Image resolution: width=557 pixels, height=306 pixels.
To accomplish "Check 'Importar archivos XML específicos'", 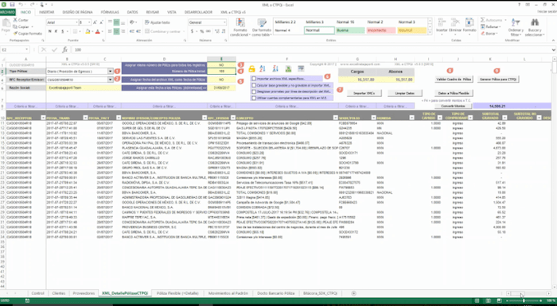I will tap(254, 79).
